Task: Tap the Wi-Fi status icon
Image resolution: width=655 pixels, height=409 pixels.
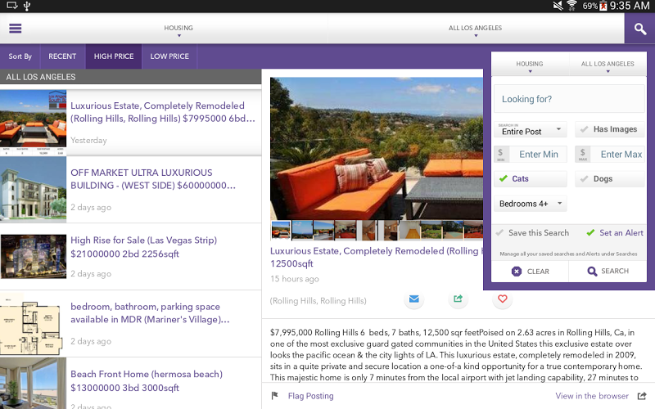Action: click(x=571, y=6)
